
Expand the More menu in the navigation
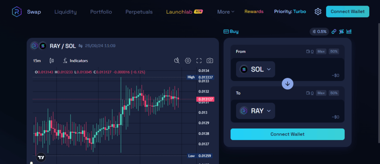[x=225, y=11]
